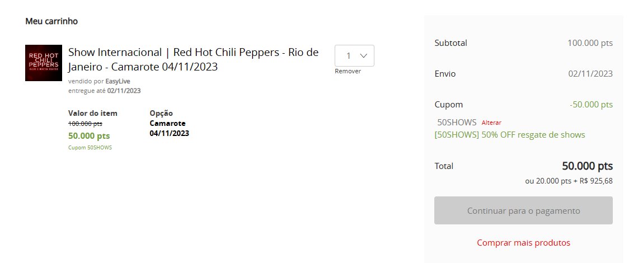This screenshot has height=263, width=638.
Task: Click the Camarote 04/11/2023 option text
Action: pos(169,128)
